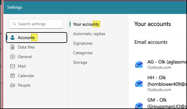Click the Settings dialog title

tap(15, 7)
